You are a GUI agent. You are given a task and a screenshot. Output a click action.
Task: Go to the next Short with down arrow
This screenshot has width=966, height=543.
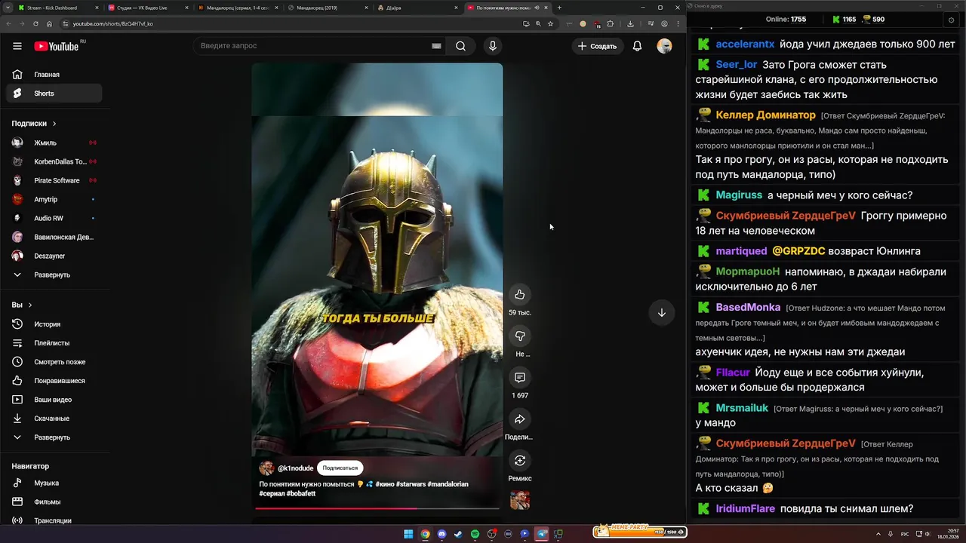tap(661, 312)
